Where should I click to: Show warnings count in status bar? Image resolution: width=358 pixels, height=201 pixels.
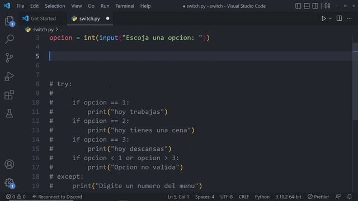pos(21,197)
